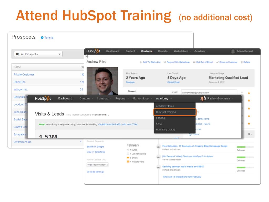Viewport: 269px width, 202px height.
Task: Click the Add To Static List link
Action: [x=152, y=62]
